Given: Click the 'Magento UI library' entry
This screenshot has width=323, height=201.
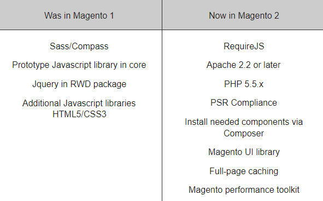Looking at the screenshot, I should coord(244,152).
